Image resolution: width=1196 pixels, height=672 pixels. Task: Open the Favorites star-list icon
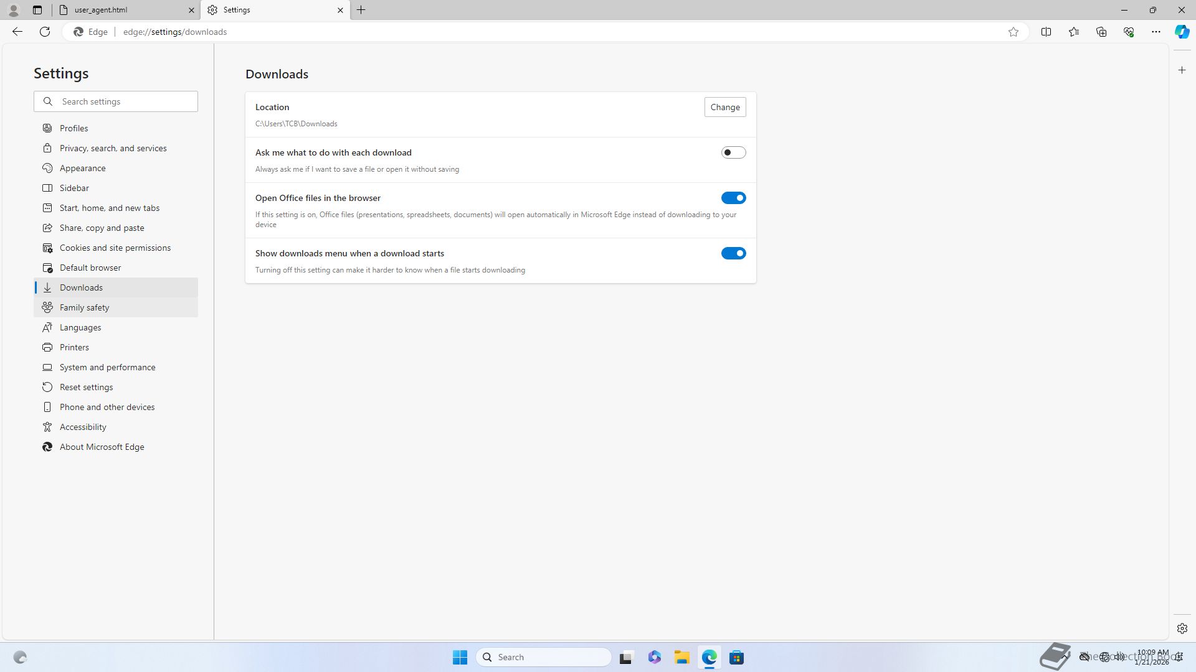click(1073, 32)
